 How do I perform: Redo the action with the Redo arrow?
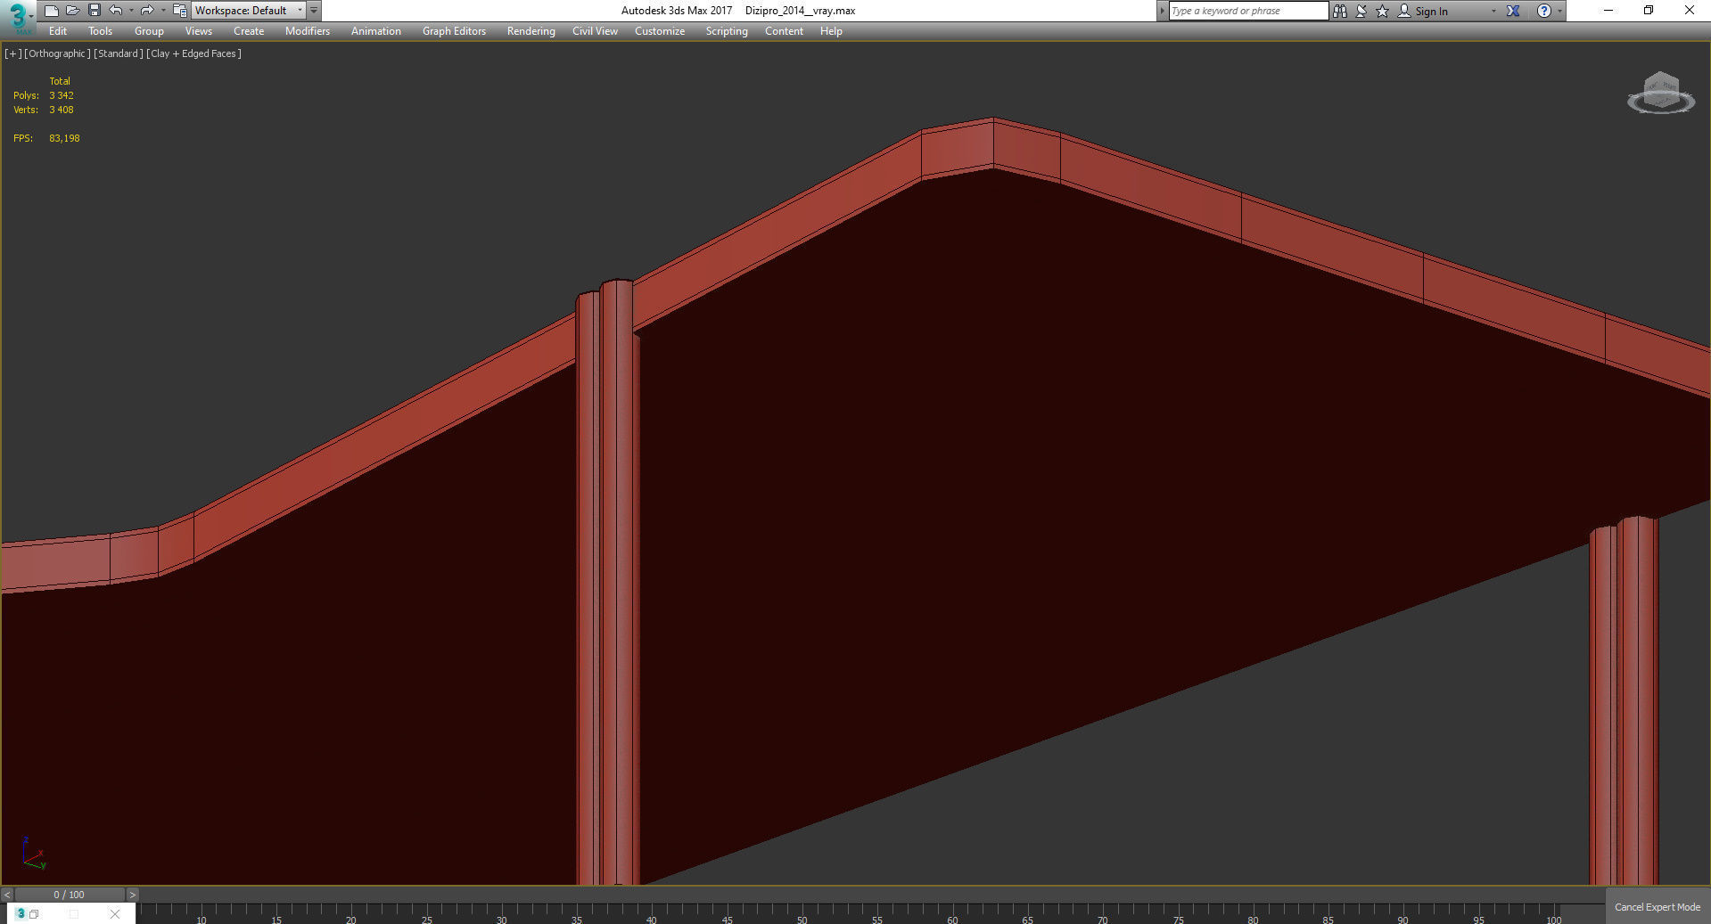click(x=147, y=11)
